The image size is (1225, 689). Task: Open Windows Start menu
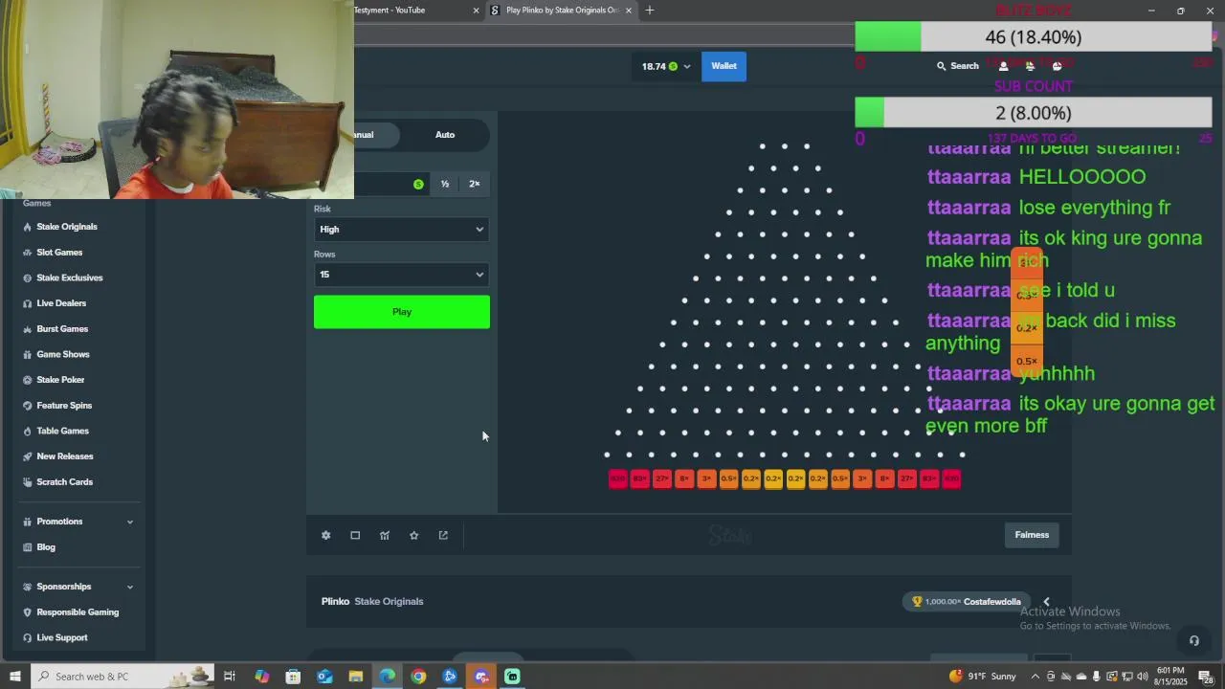click(x=14, y=677)
